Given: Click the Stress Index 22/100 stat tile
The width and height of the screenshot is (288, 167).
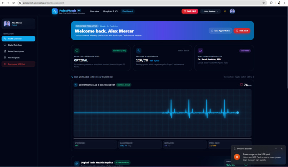Looking at the screenshot, I should point(229,144).
